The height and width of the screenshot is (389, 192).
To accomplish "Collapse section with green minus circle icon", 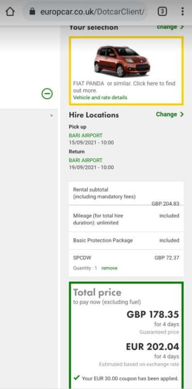I will click(x=47, y=94).
